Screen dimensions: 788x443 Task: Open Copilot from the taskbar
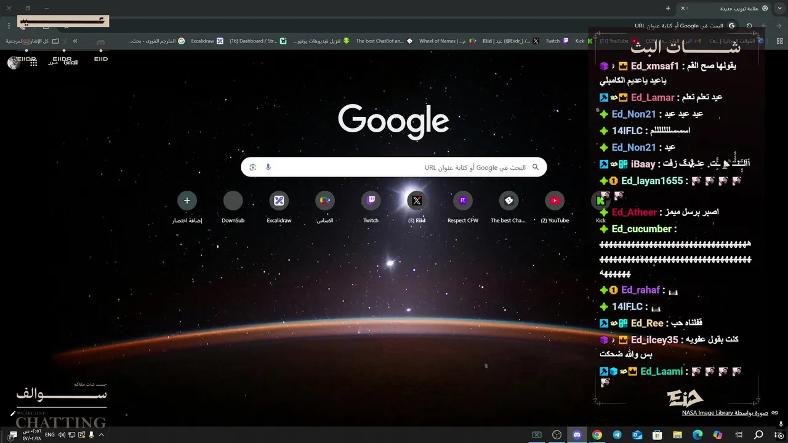pyautogui.click(x=718, y=435)
